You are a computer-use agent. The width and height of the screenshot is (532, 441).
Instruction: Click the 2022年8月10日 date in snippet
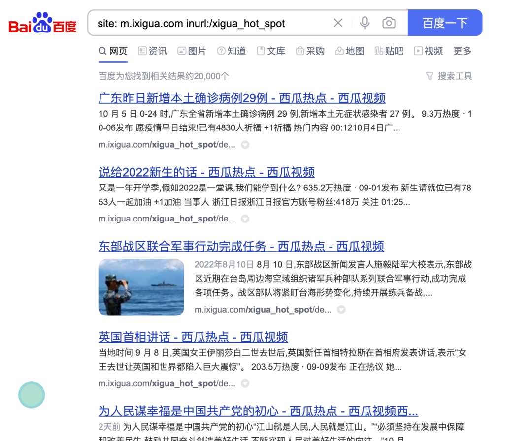pos(224,264)
